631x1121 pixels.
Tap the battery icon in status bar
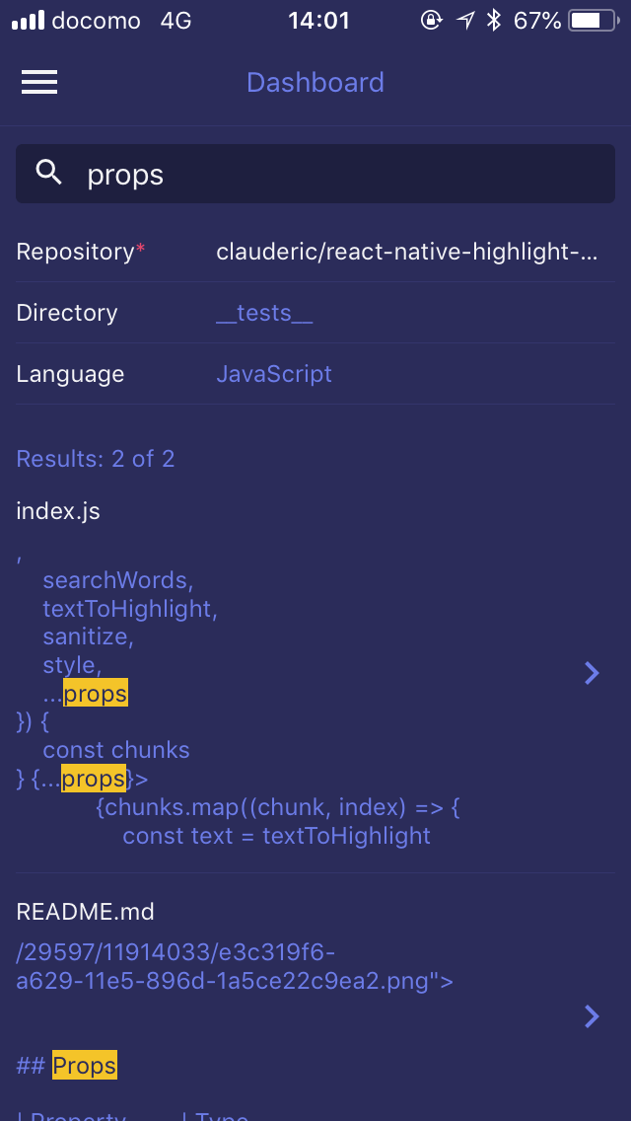592,20
